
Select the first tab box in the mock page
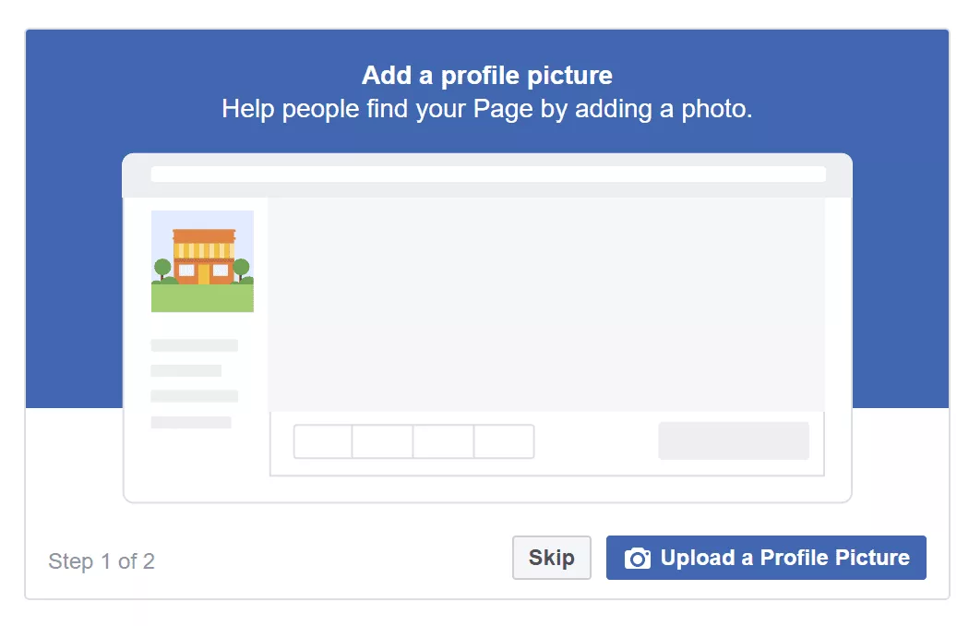323,441
